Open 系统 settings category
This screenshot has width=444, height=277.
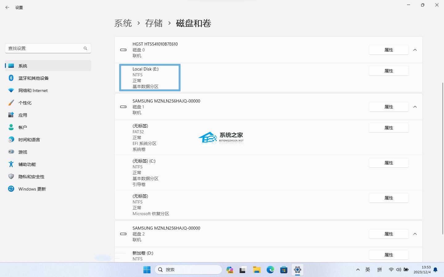pos(48,66)
